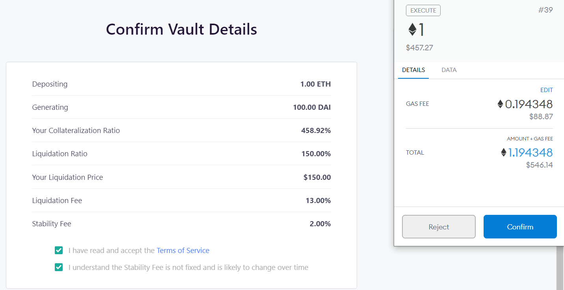
Task: Click the EXECUTE badge label
Action: (x=423, y=11)
